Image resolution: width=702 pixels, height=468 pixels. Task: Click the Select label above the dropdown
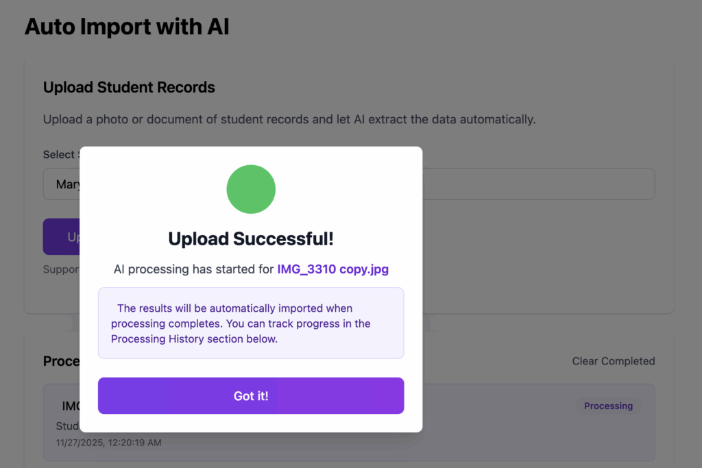point(58,155)
